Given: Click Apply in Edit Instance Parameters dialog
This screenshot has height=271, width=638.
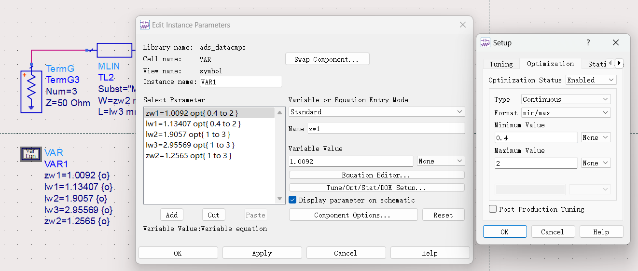Looking at the screenshot, I should (x=262, y=253).
